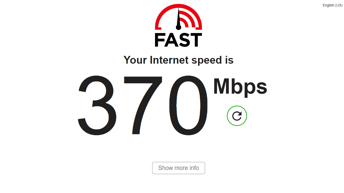Click the word "Your" in the heading

click(135, 60)
